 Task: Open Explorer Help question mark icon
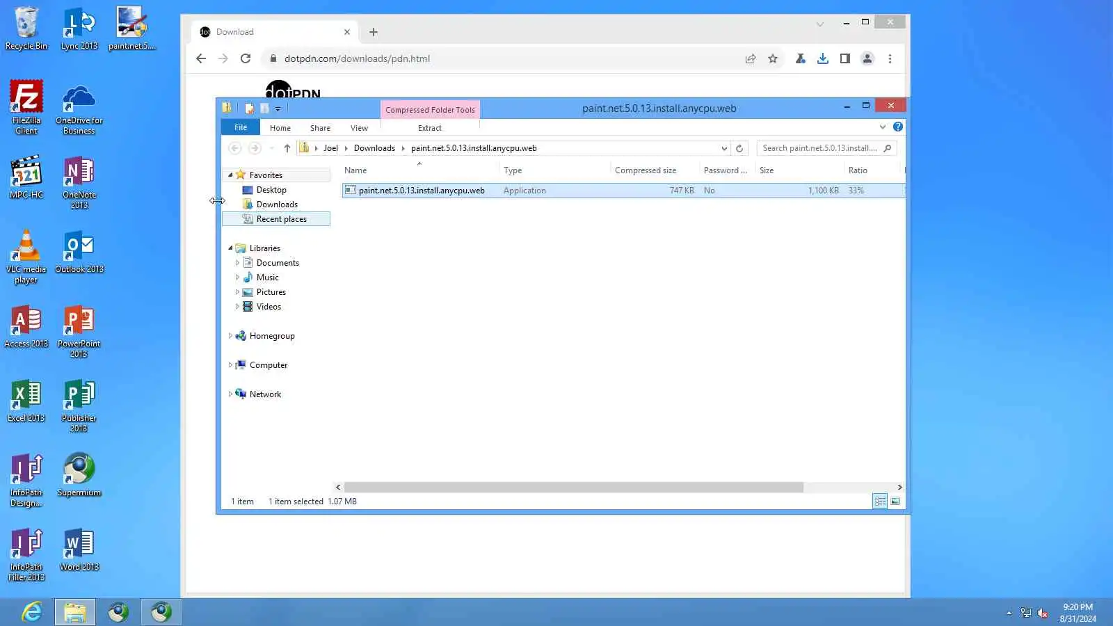(x=898, y=127)
